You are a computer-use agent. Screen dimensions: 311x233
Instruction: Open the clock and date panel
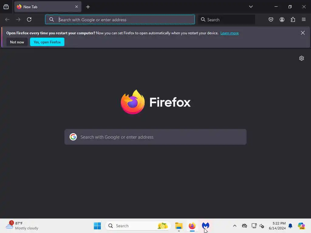pos(277,226)
